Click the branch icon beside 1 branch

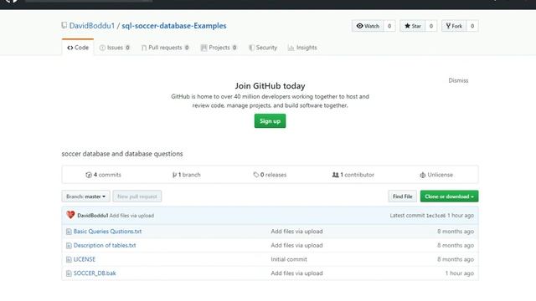(174, 175)
